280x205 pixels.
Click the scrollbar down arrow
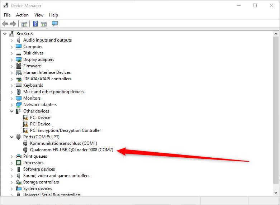coord(276,193)
